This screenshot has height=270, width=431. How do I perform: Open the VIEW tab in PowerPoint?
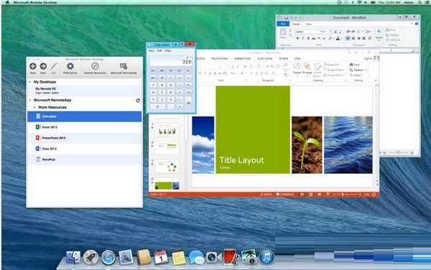pos(297,58)
